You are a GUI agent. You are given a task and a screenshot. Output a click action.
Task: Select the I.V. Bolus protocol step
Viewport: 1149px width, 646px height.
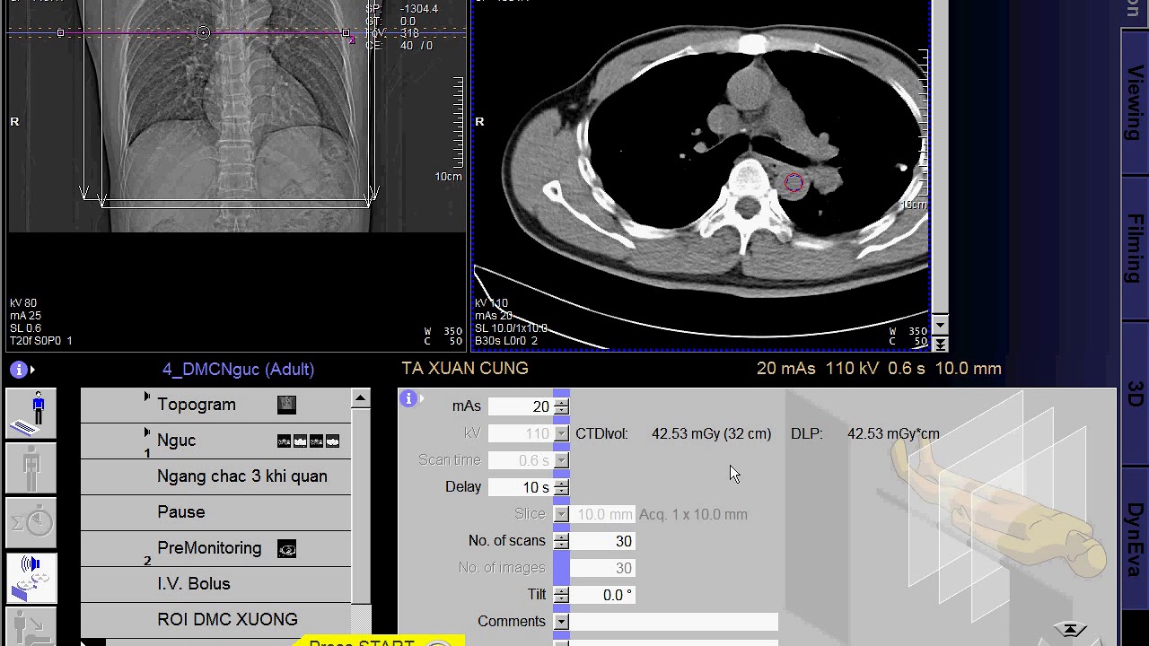click(x=194, y=584)
